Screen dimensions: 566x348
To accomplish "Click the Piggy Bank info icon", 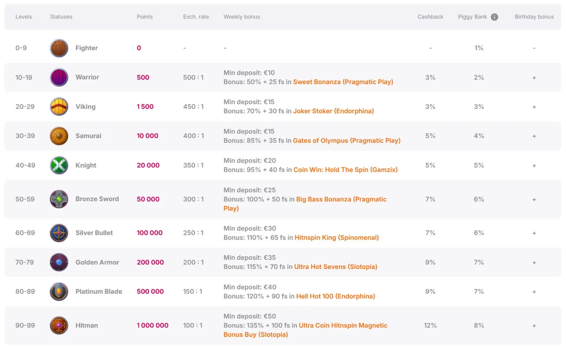I will pos(494,17).
